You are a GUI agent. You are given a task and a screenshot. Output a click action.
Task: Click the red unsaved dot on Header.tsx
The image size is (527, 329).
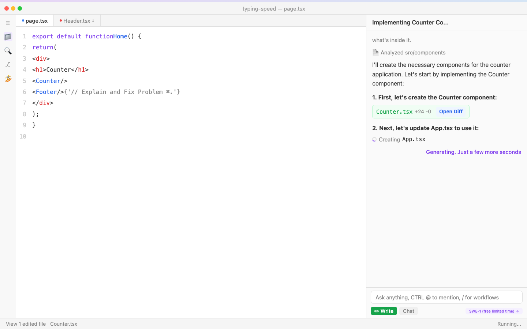pos(61,21)
